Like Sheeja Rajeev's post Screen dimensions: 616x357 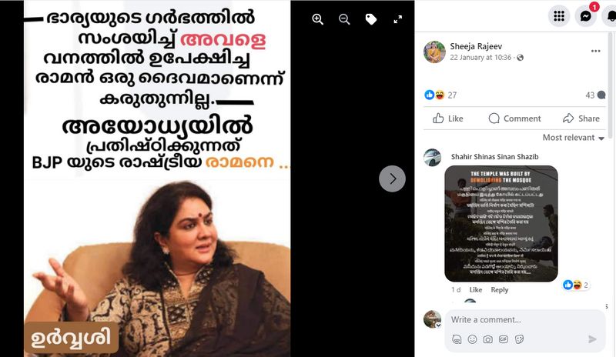(x=448, y=118)
